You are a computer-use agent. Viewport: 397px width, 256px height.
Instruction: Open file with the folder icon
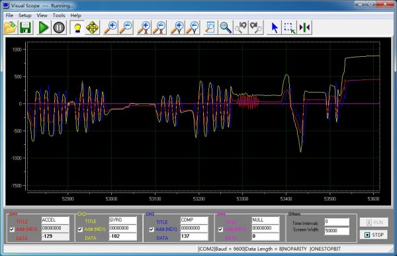11,28
